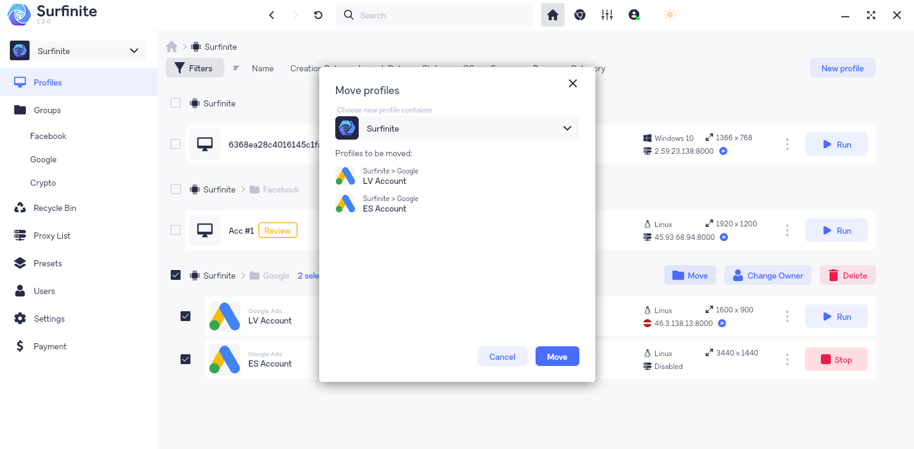Uncheck the Surfinite > Google group checkbox
Viewport: 914px width, 449px height.
[176, 275]
